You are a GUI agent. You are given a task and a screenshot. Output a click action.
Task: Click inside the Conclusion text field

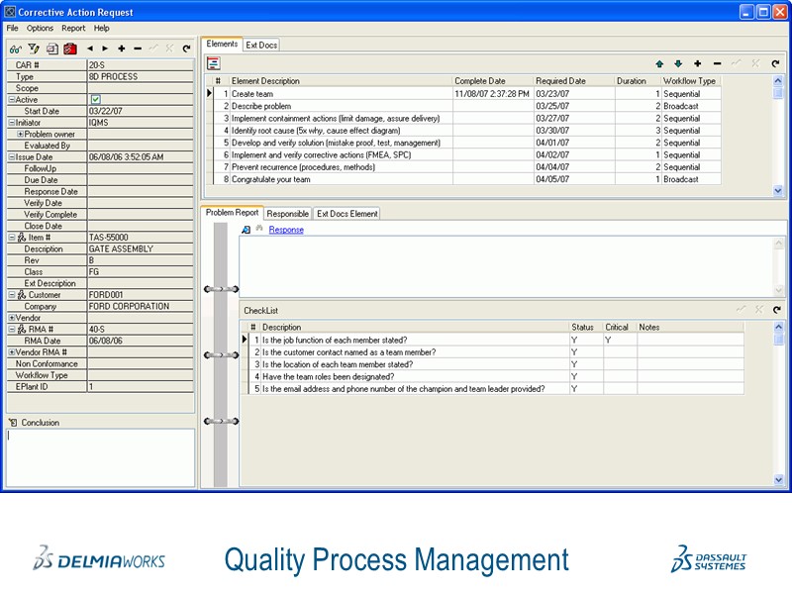99,455
